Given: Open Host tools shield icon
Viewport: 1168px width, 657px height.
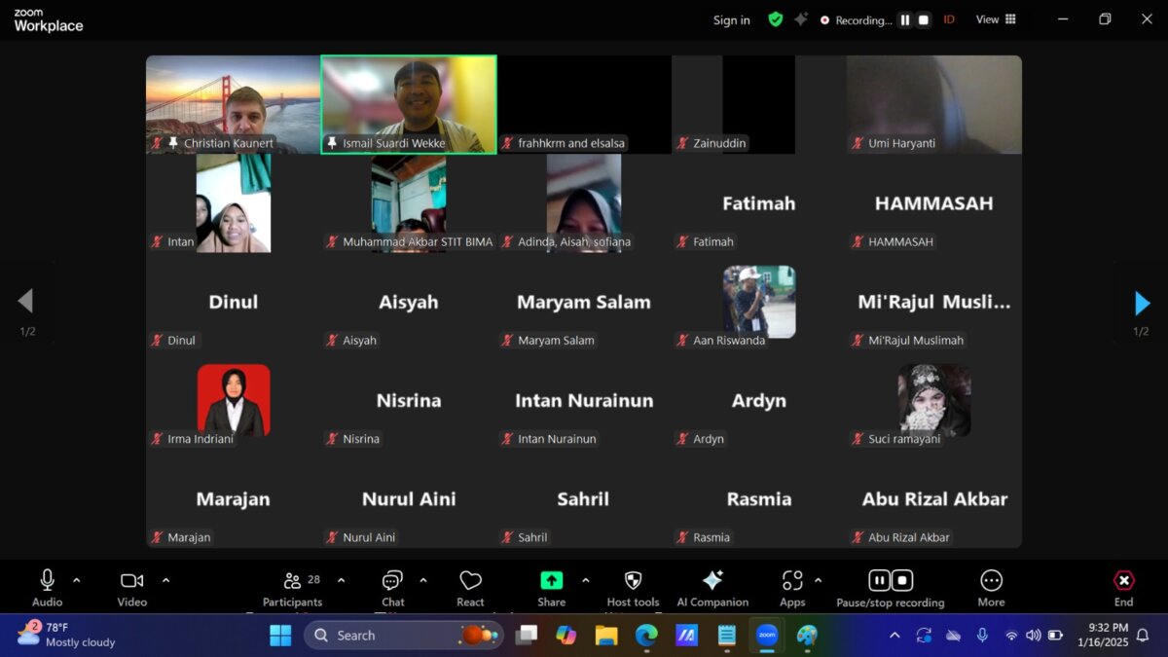Looking at the screenshot, I should point(633,588).
